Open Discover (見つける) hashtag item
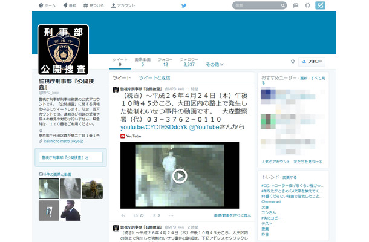This screenshot has height=242, width=369. pyautogui.click(x=94, y=5)
